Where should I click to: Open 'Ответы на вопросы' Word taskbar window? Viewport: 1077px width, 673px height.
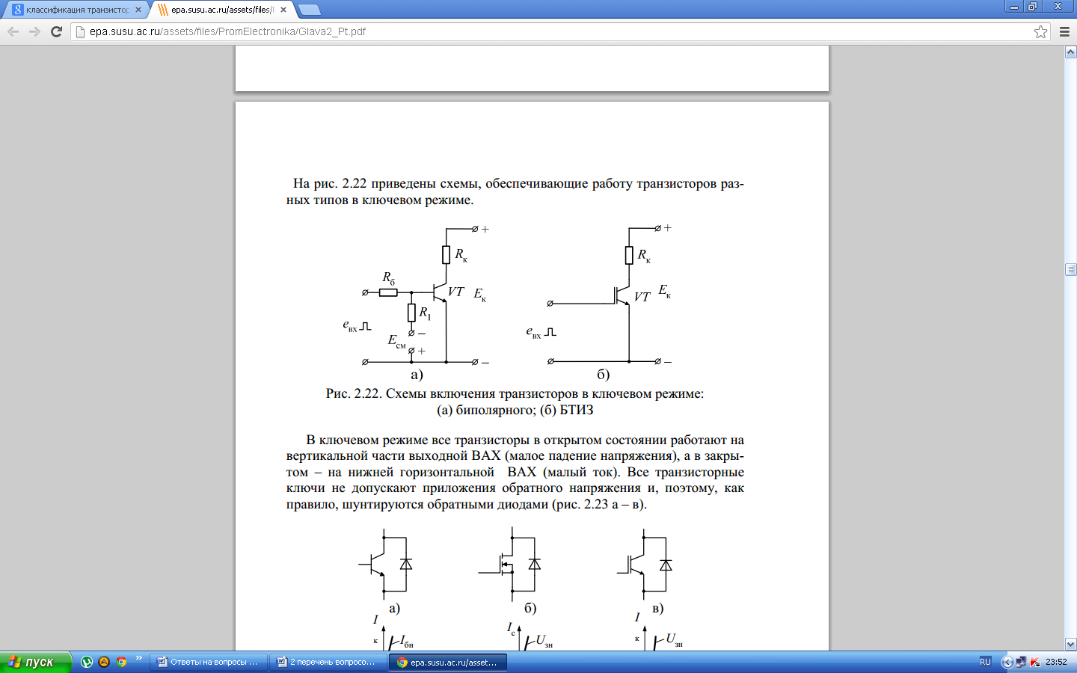coord(209,662)
